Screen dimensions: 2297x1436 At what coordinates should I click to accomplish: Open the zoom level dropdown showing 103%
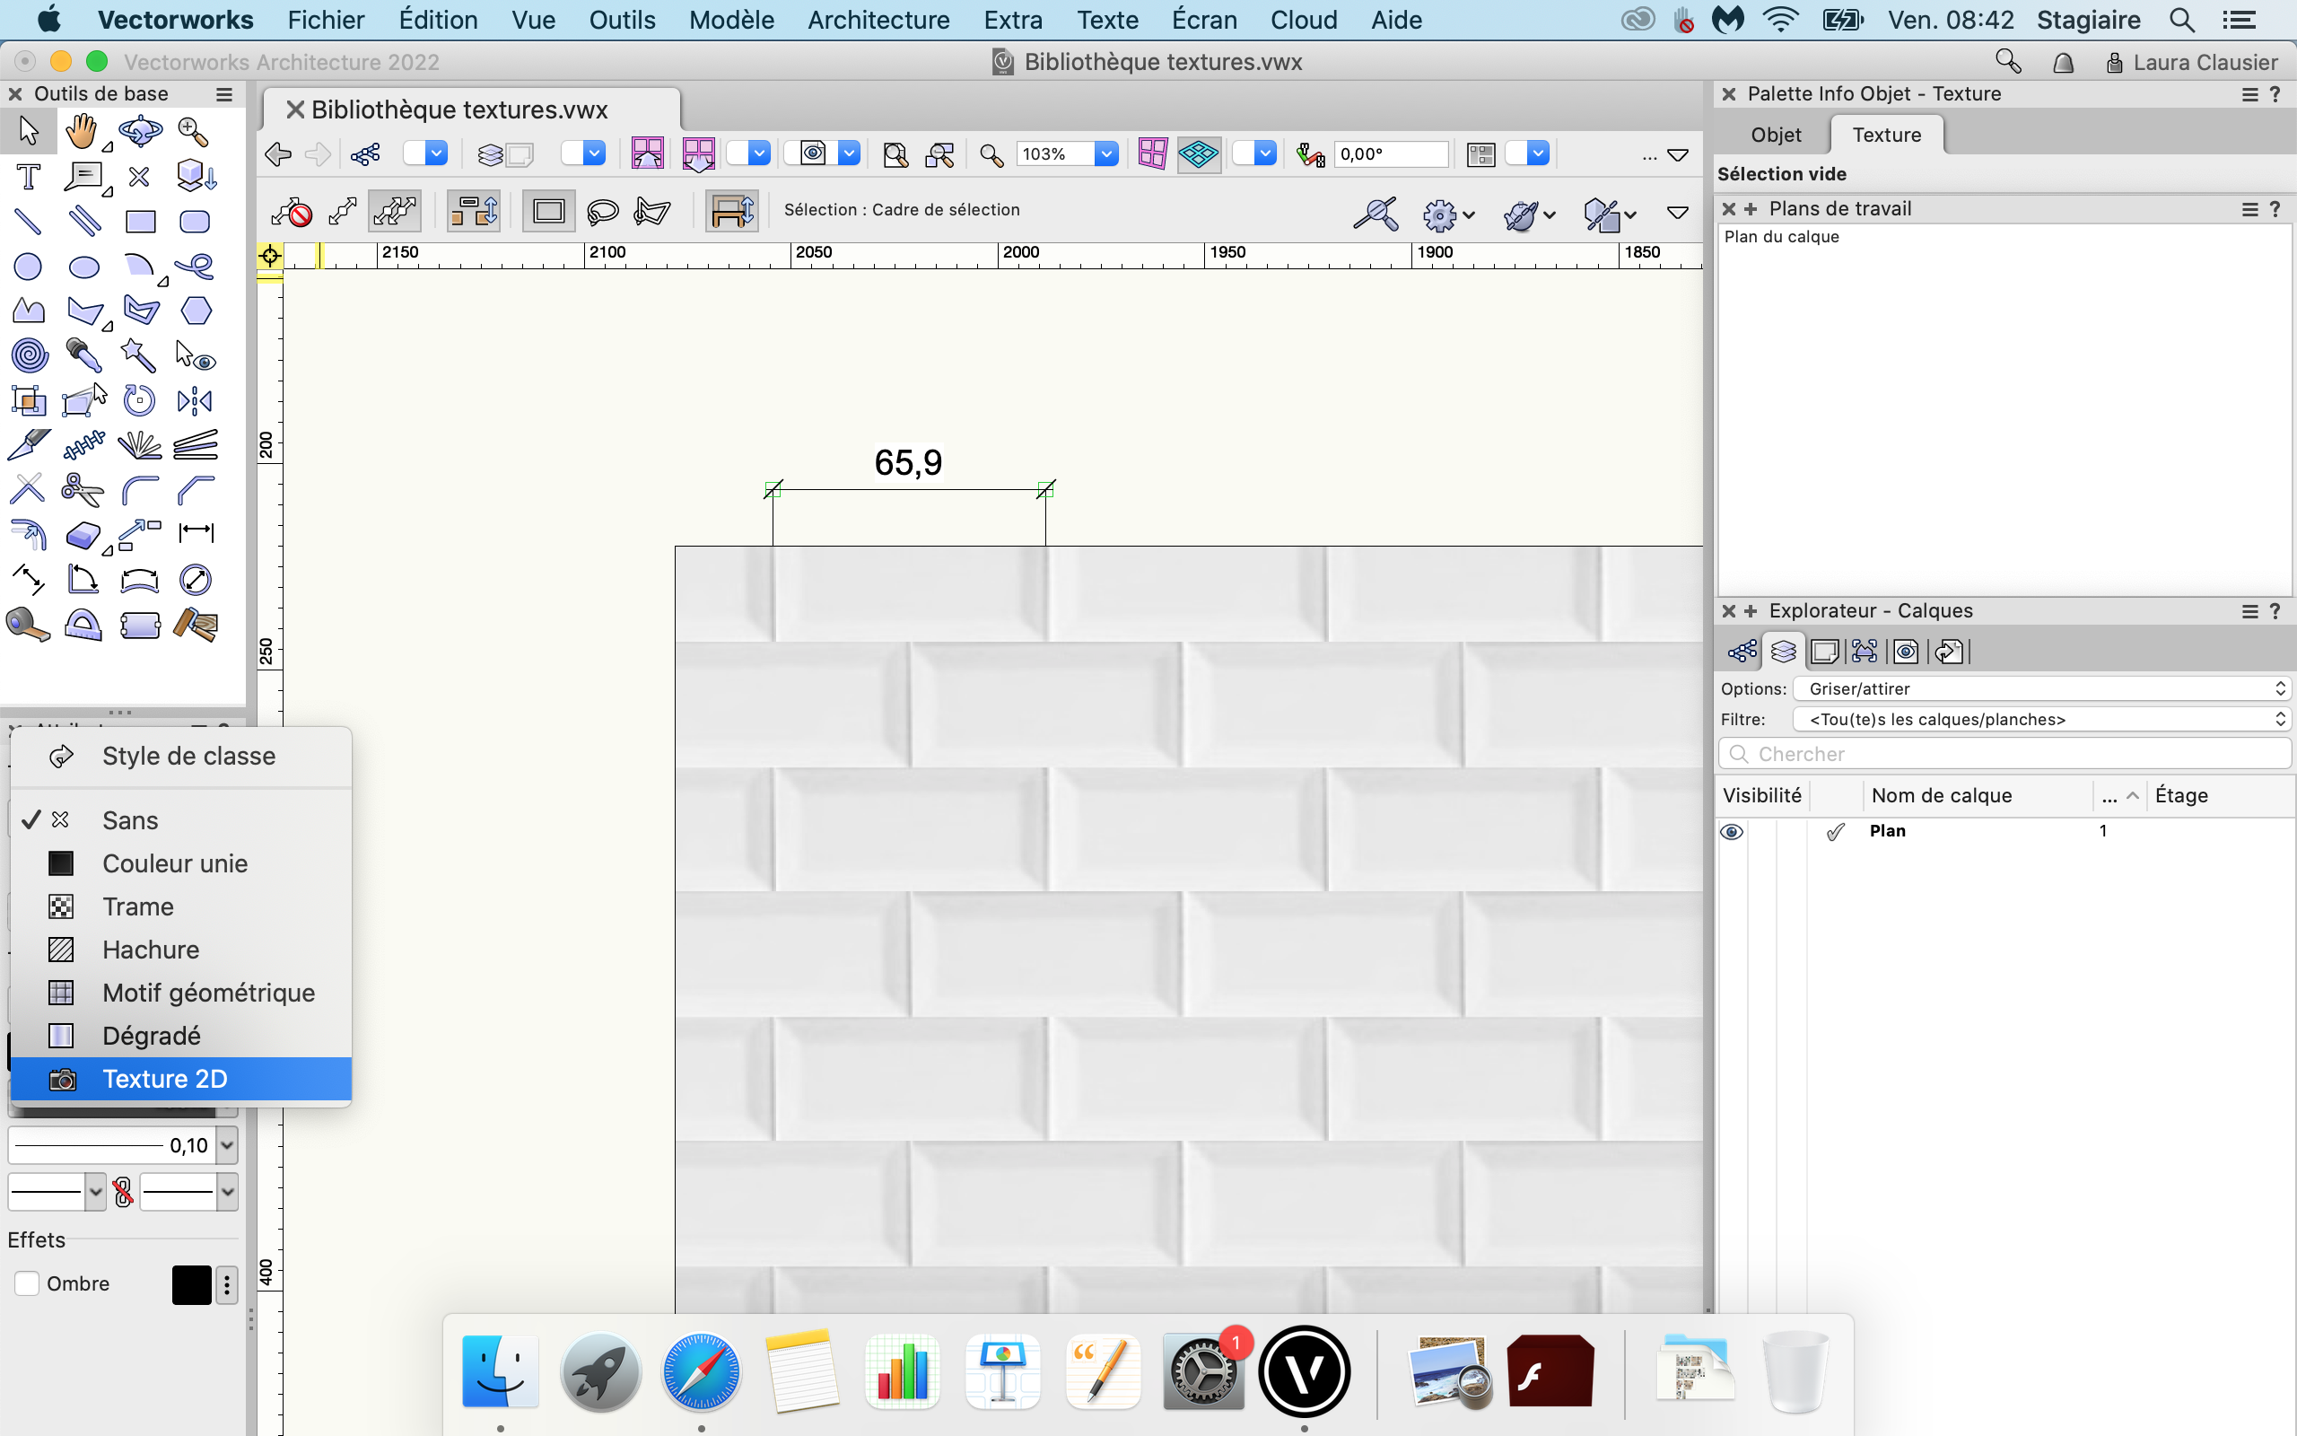point(1106,153)
